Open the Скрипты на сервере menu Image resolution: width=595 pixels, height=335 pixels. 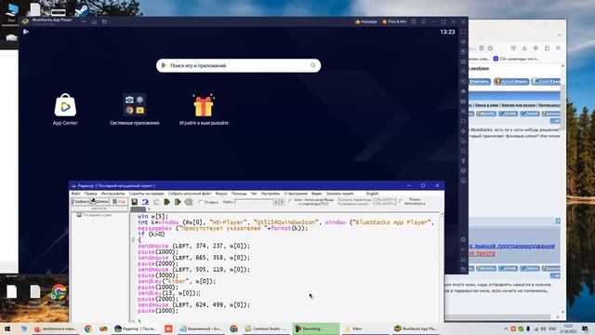pos(147,194)
